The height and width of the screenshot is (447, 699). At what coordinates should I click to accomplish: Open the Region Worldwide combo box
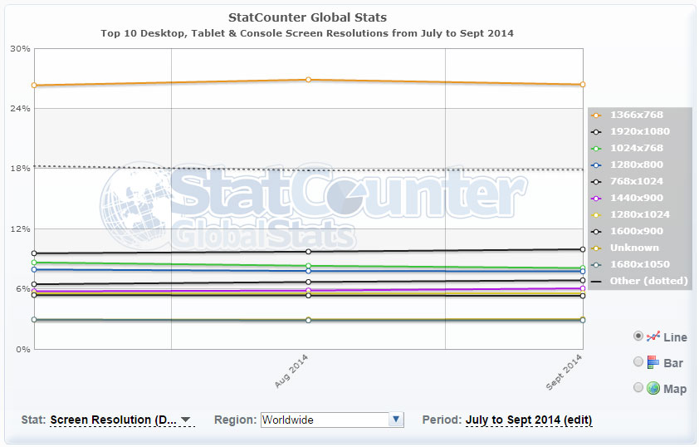tap(332, 420)
